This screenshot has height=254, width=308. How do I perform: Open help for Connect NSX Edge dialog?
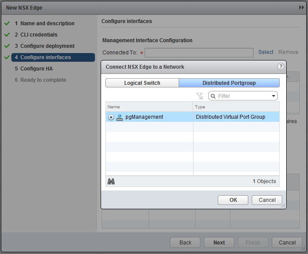[x=281, y=67]
